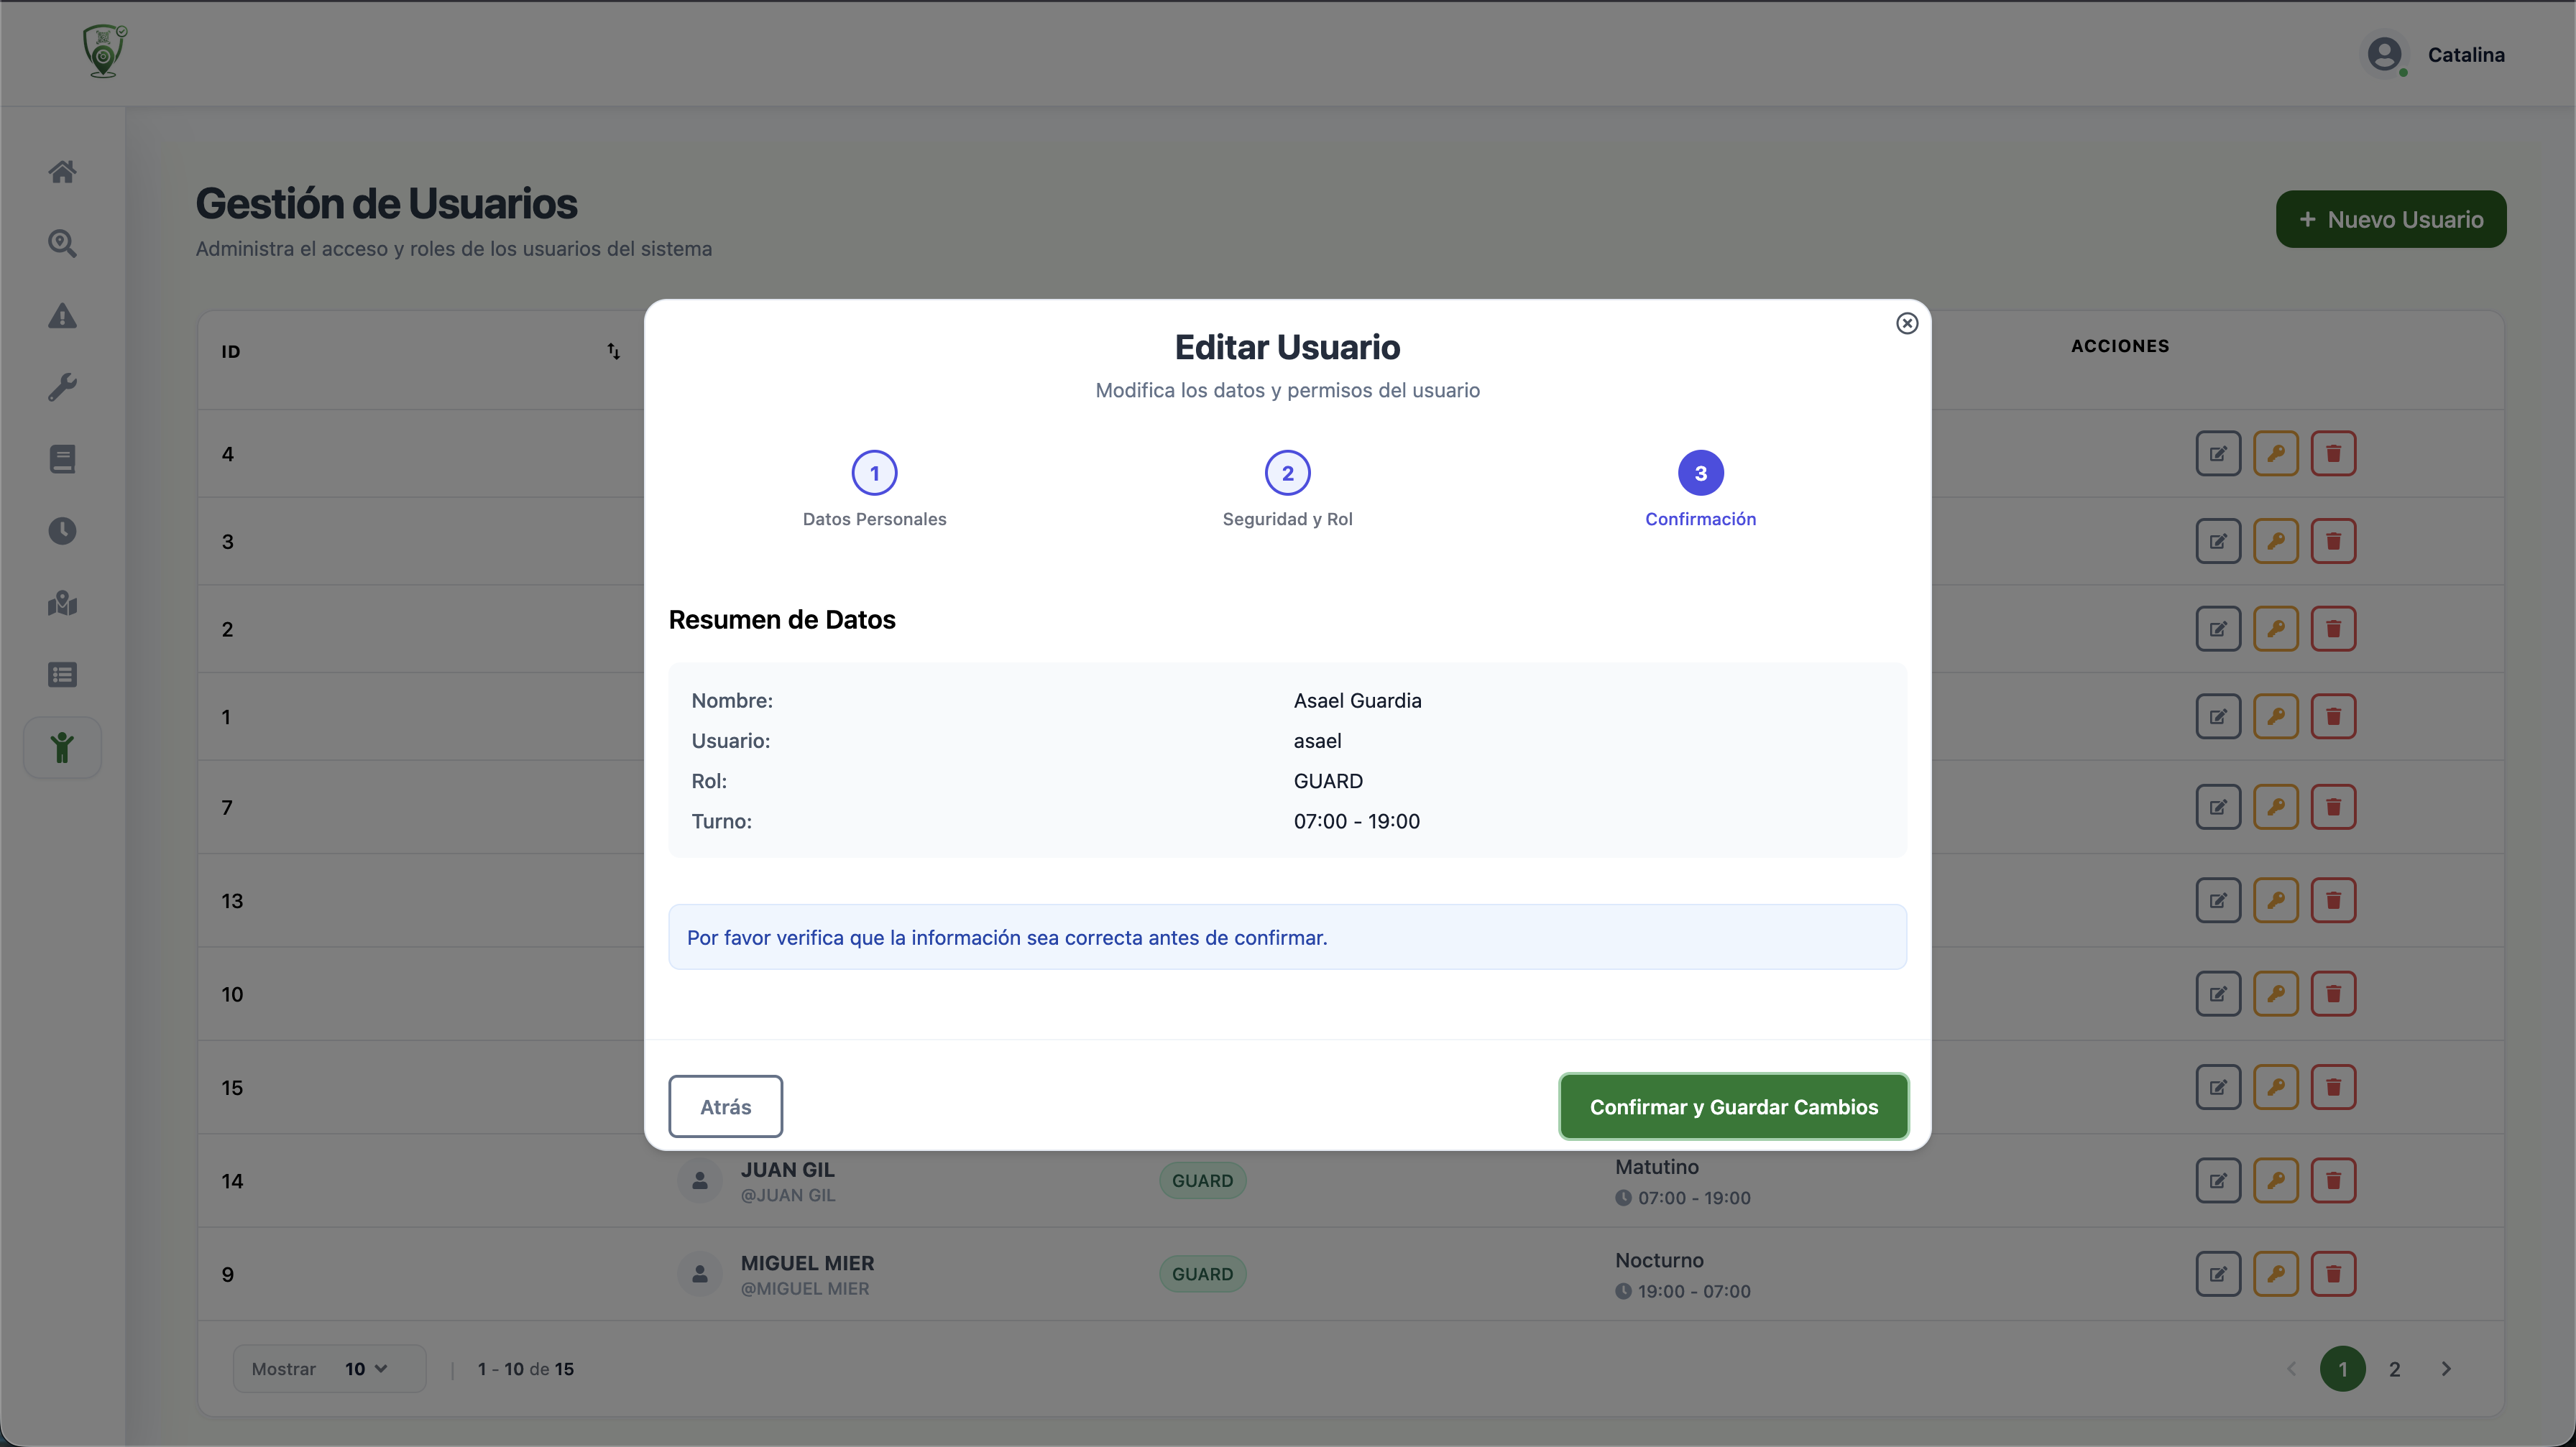Click the edit icon for user ID 4
Viewport: 2576px width, 1447px height.
[x=2217, y=453]
